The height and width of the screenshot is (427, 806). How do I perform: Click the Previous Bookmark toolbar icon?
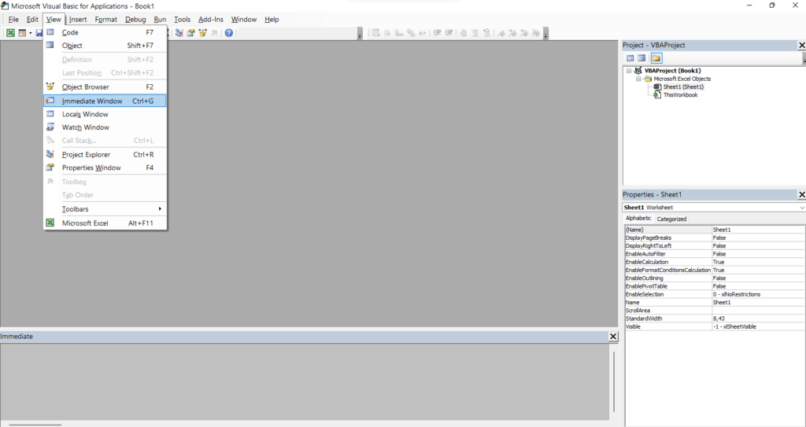coord(524,33)
